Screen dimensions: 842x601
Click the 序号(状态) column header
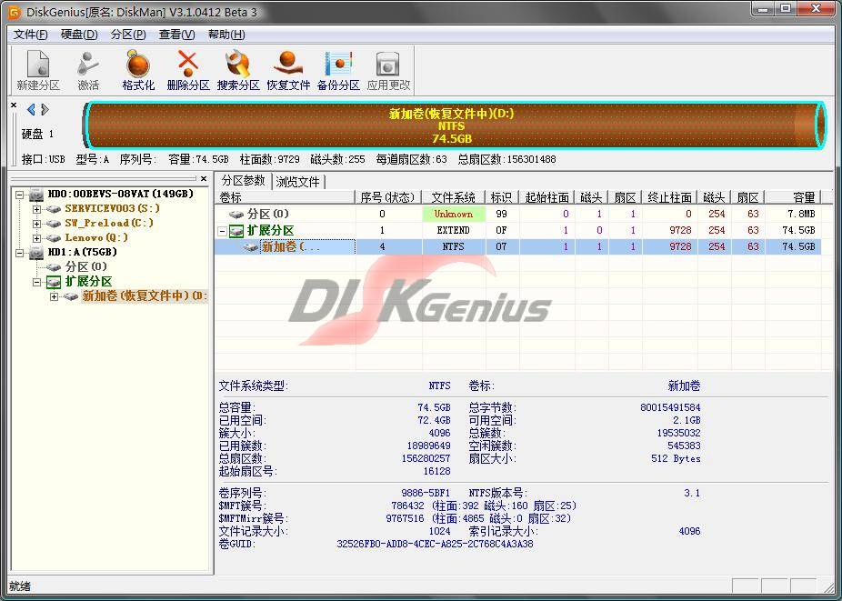387,197
